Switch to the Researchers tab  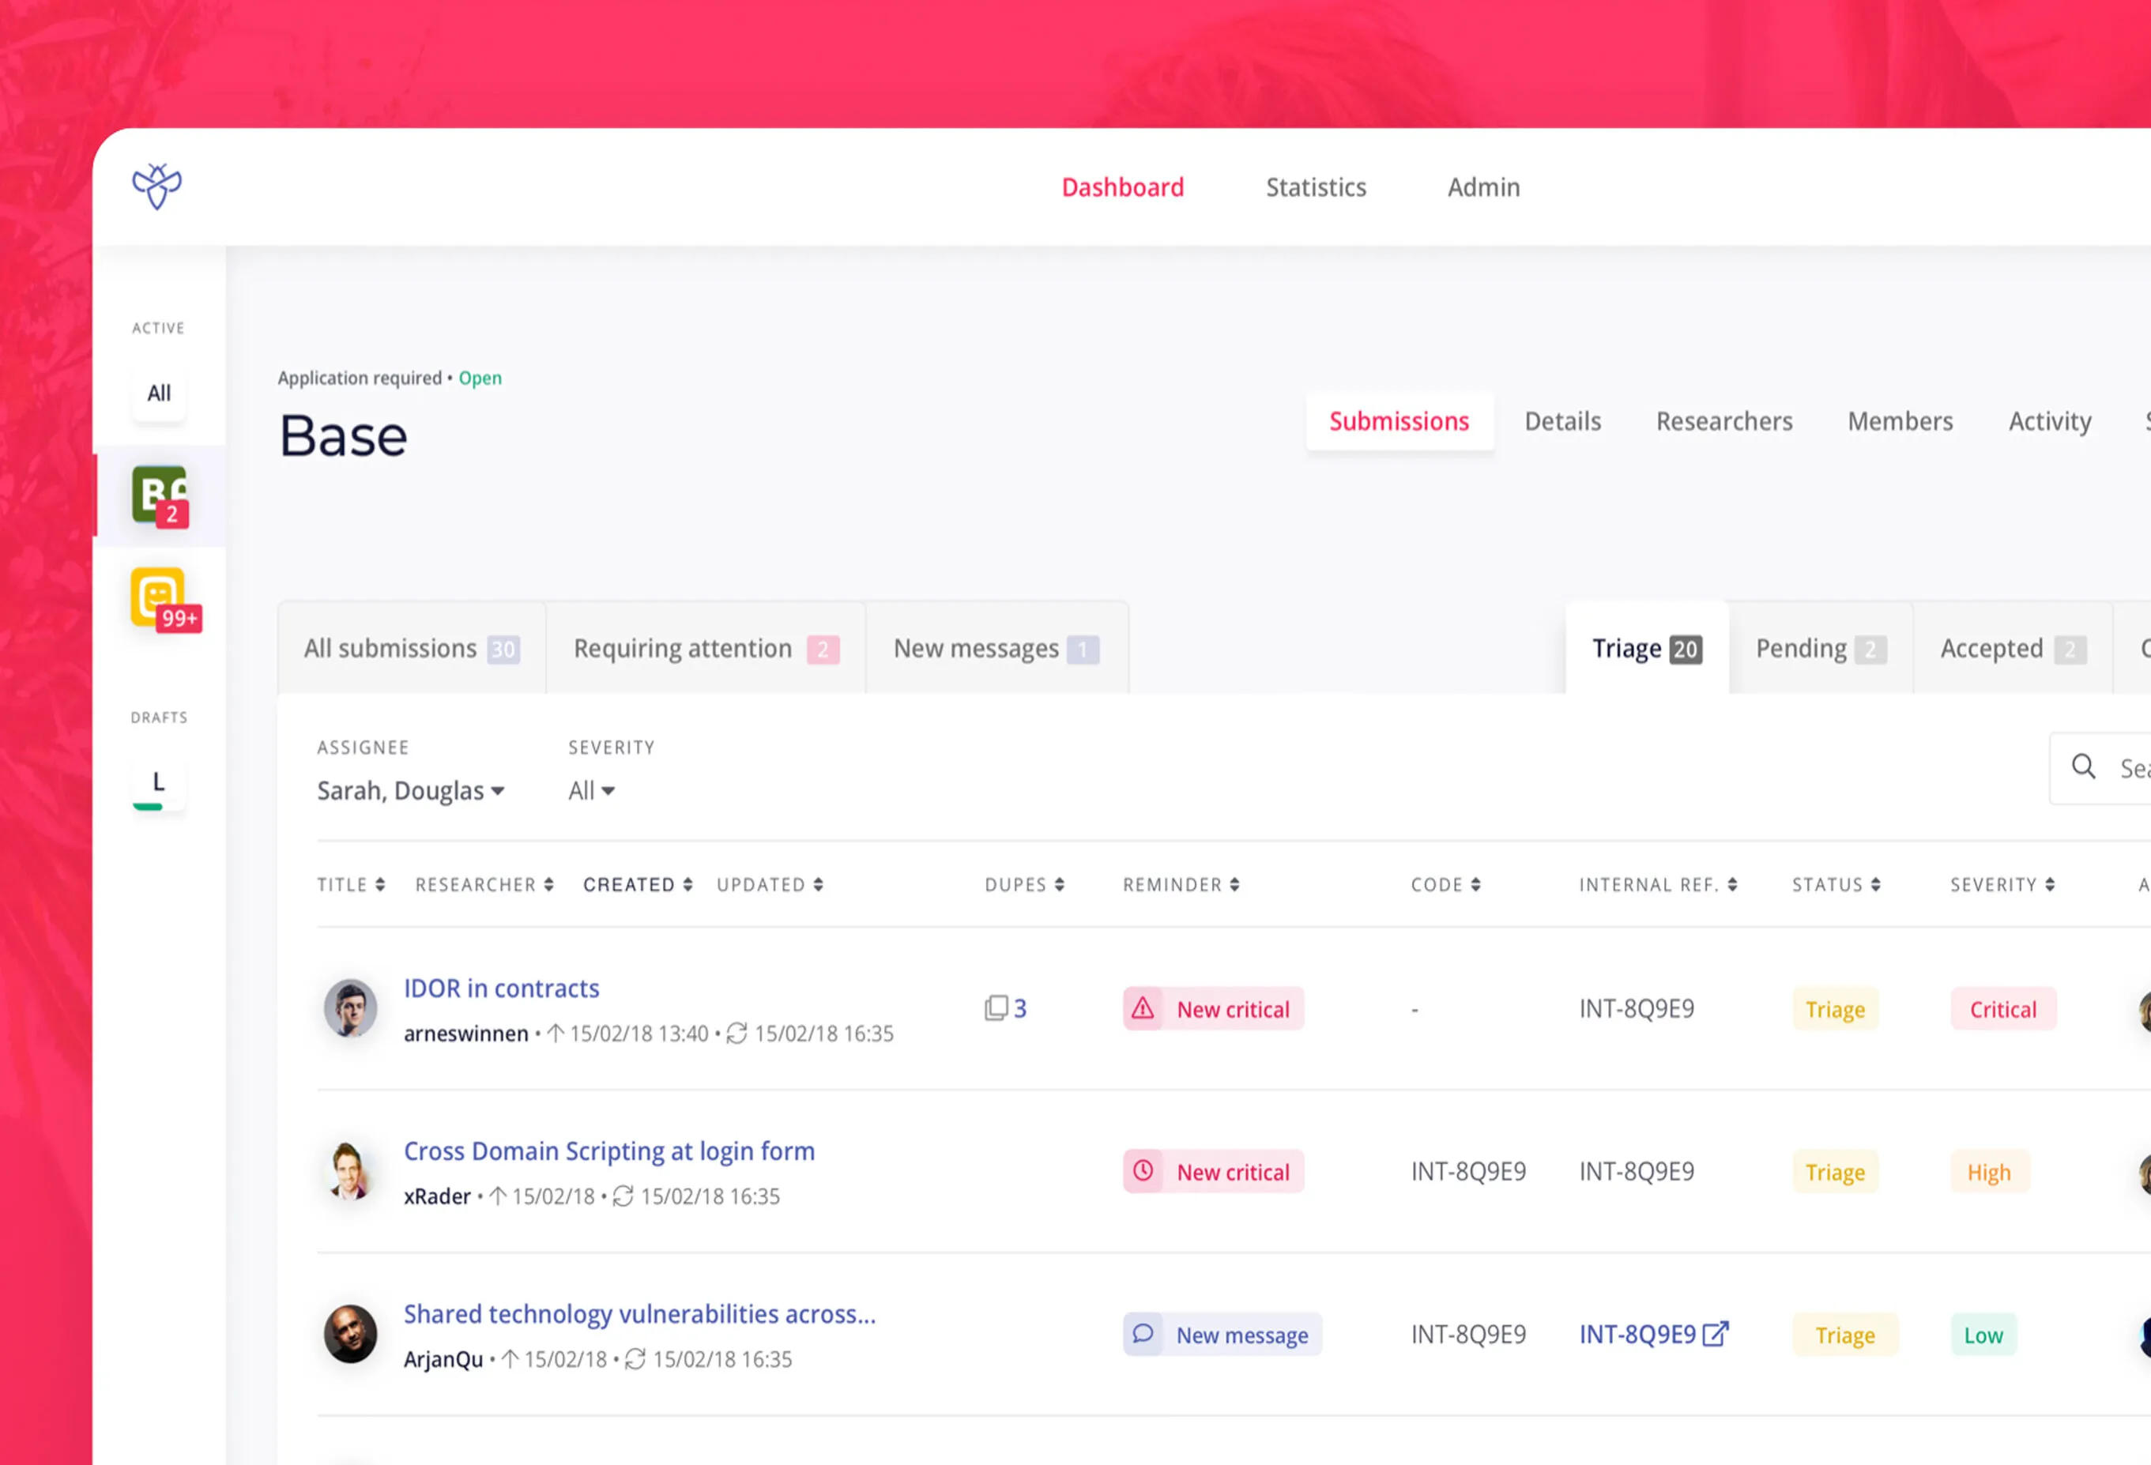pos(1723,421)
